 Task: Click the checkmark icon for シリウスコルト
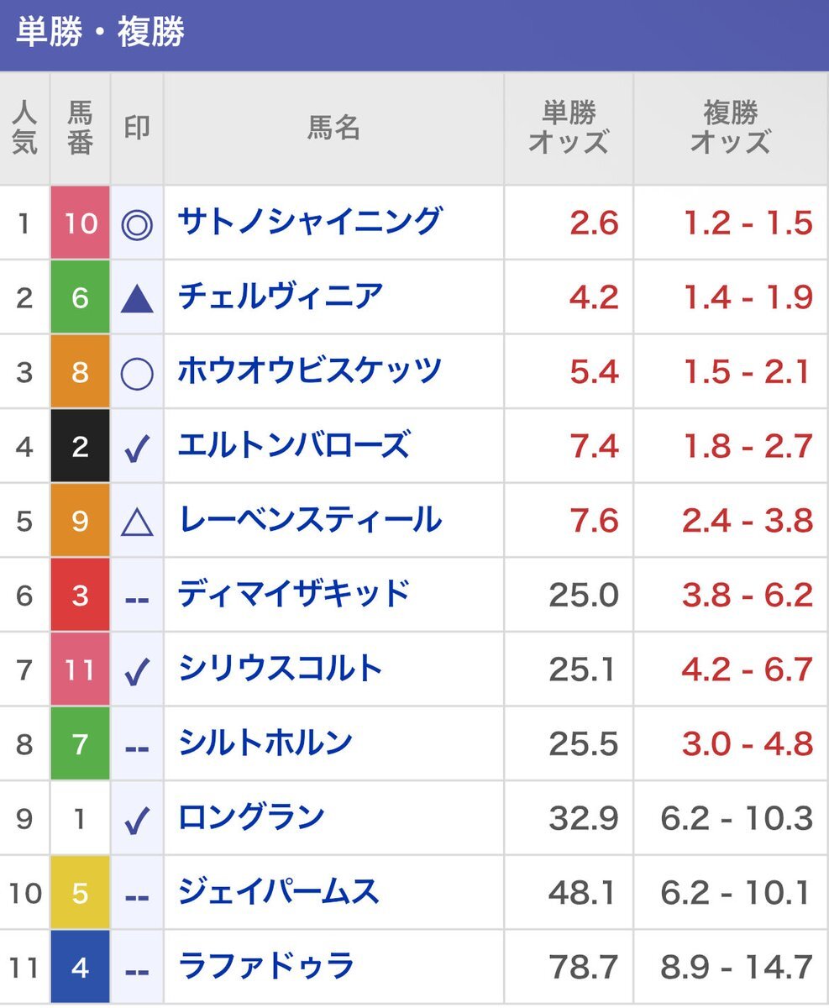[137, 670]
